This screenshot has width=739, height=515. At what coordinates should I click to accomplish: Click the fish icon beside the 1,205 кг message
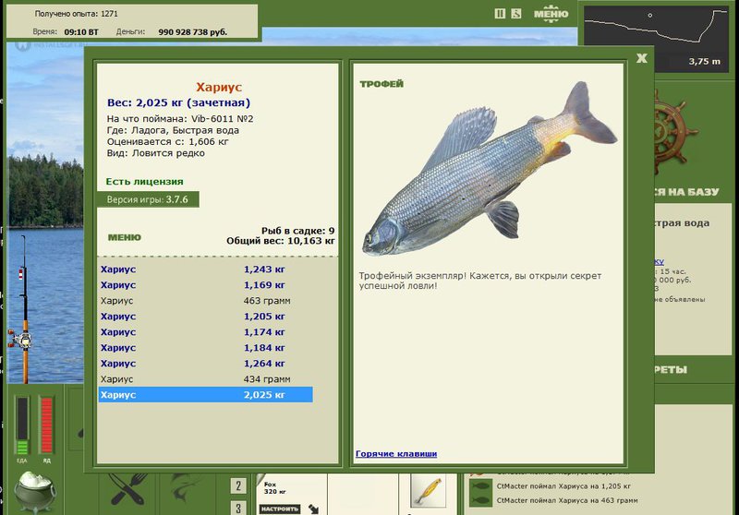point(480,486)
